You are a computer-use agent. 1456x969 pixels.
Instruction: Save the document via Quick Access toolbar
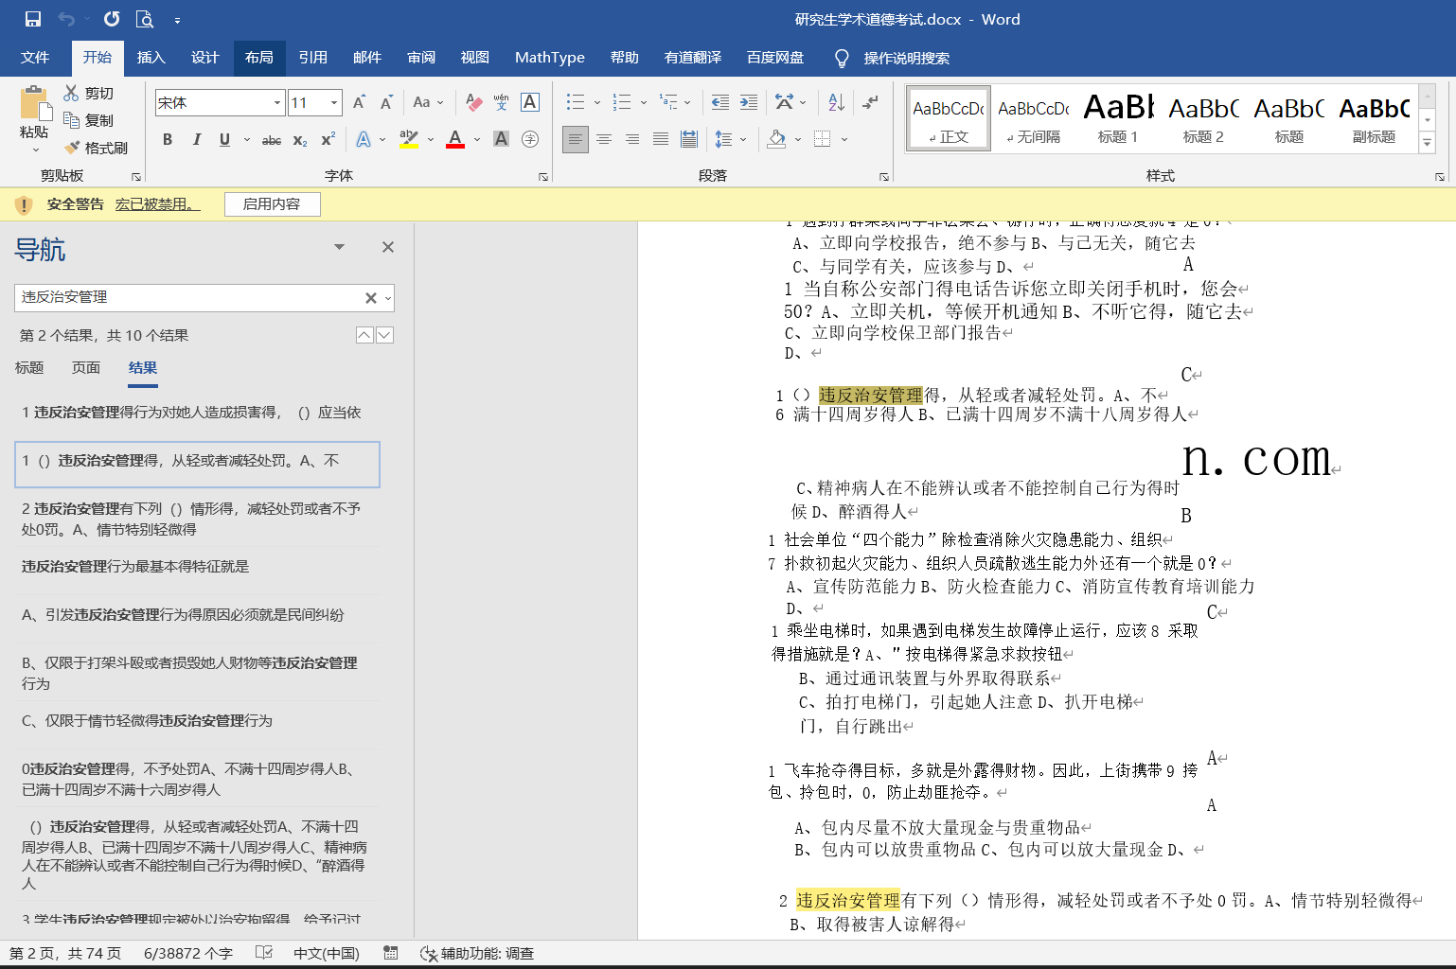point(32,18)
